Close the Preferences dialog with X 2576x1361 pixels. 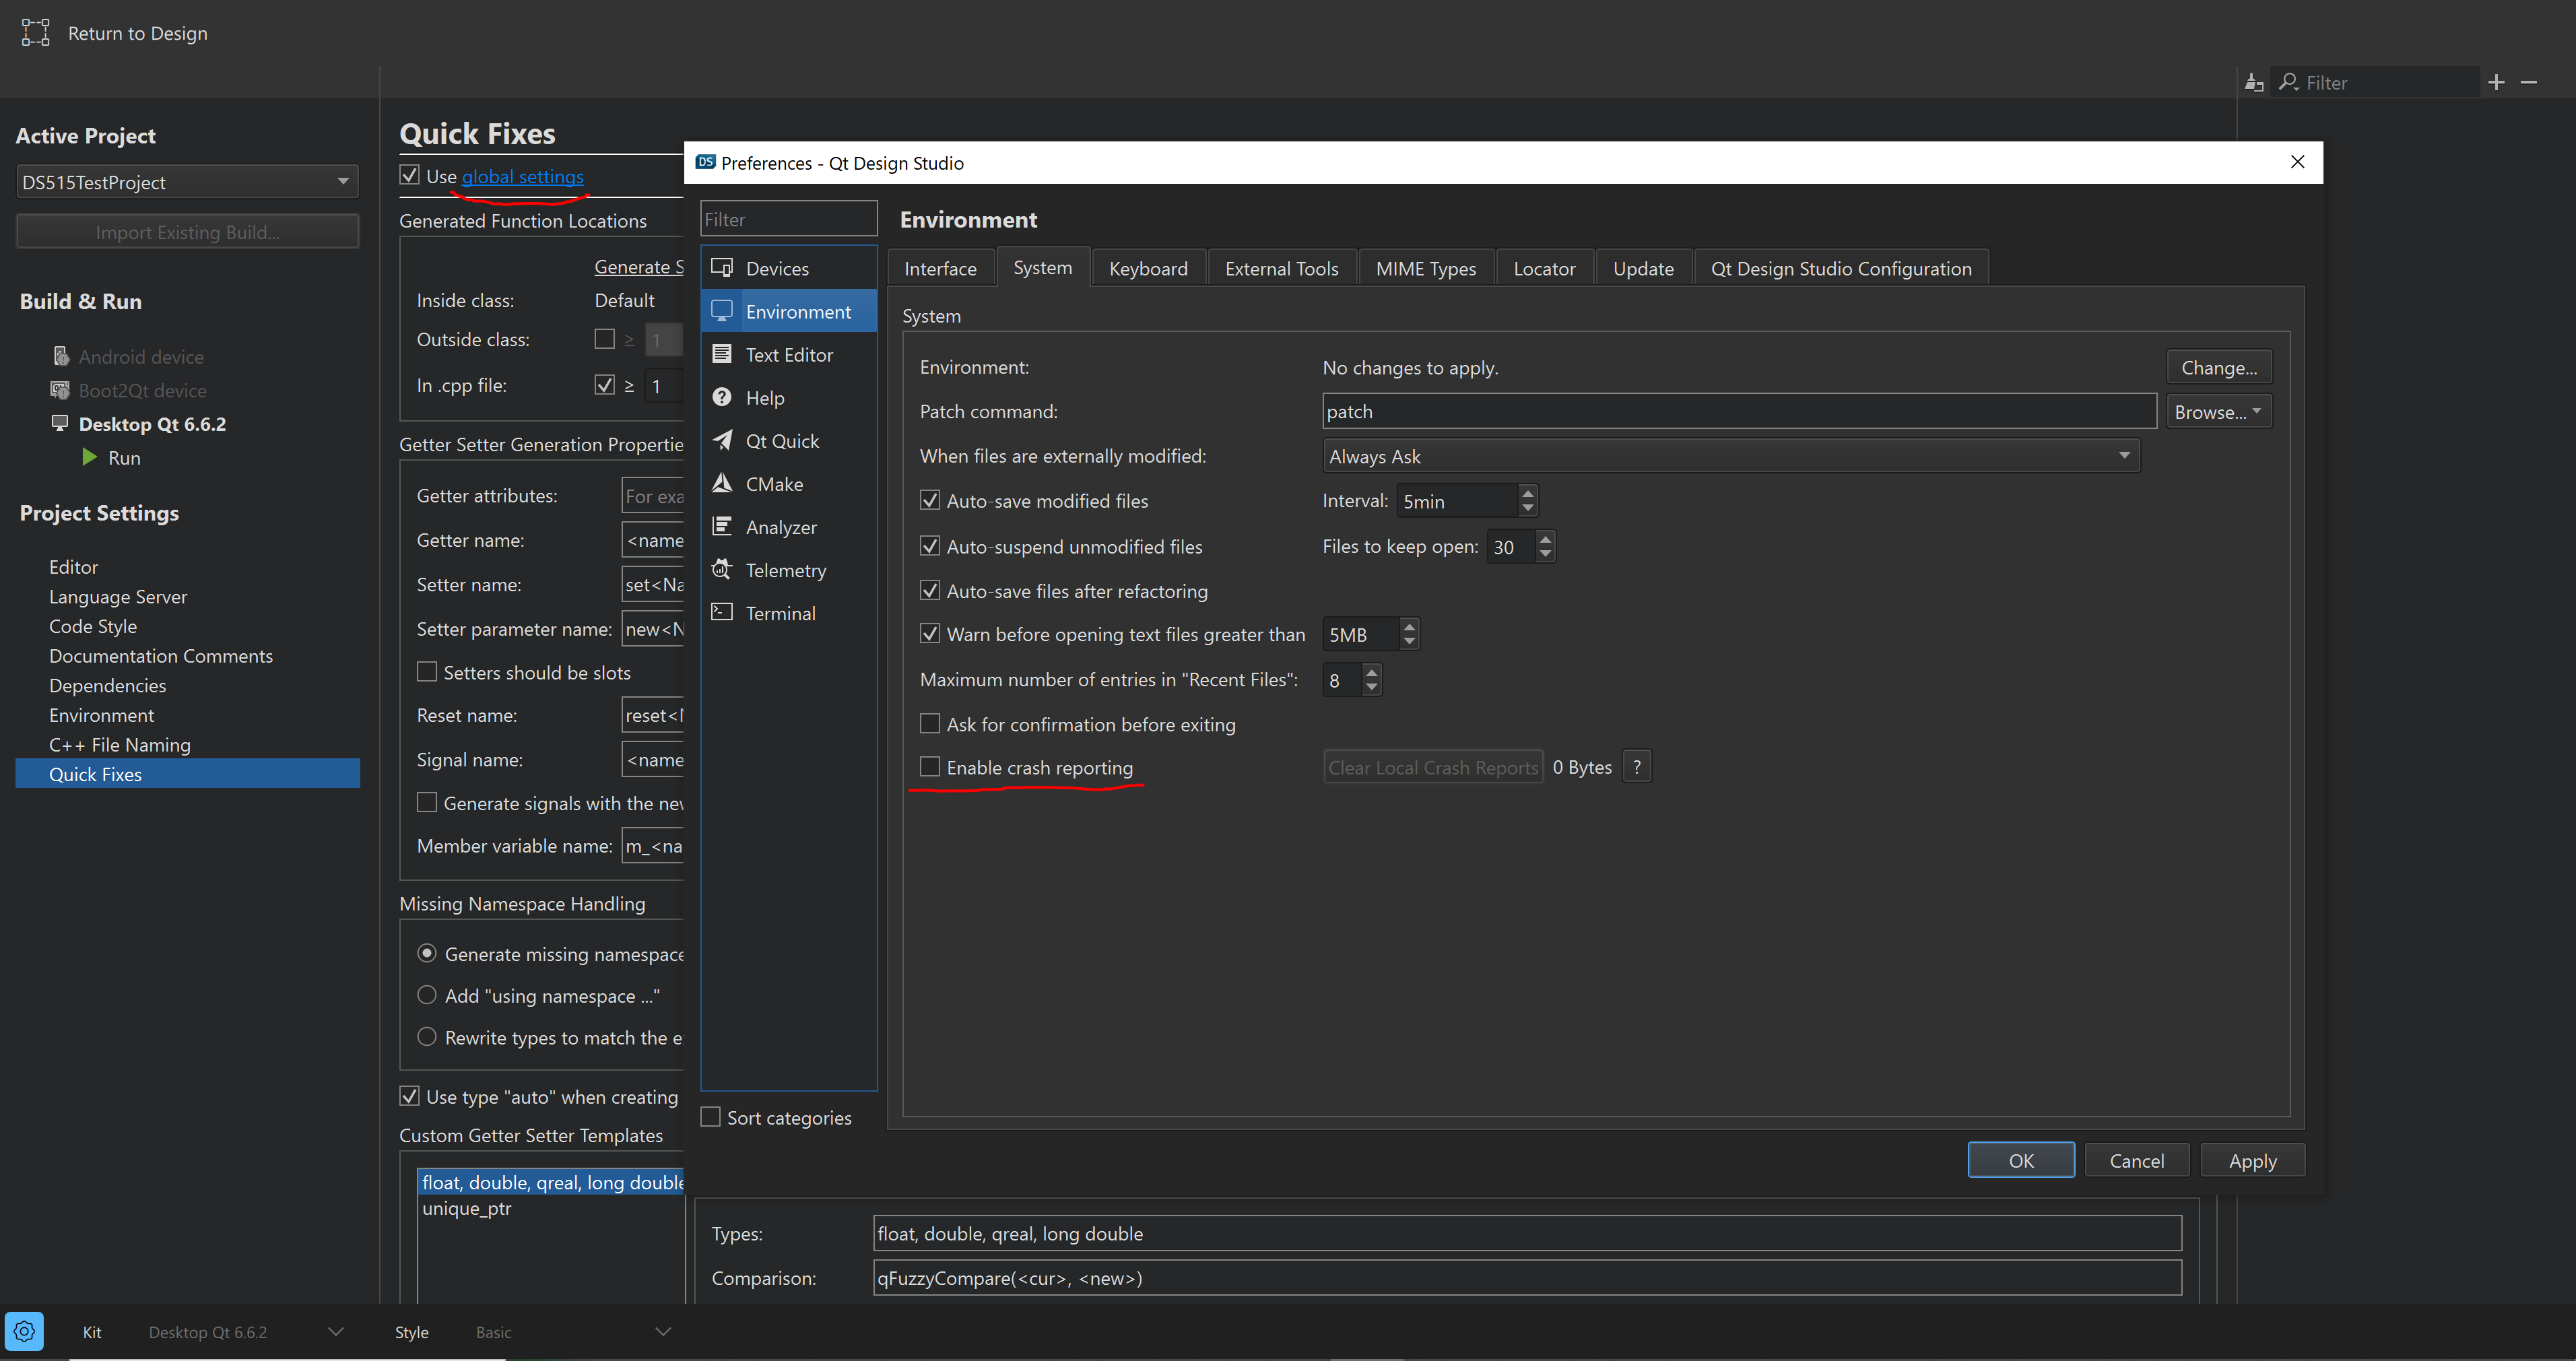[2297, 162]
